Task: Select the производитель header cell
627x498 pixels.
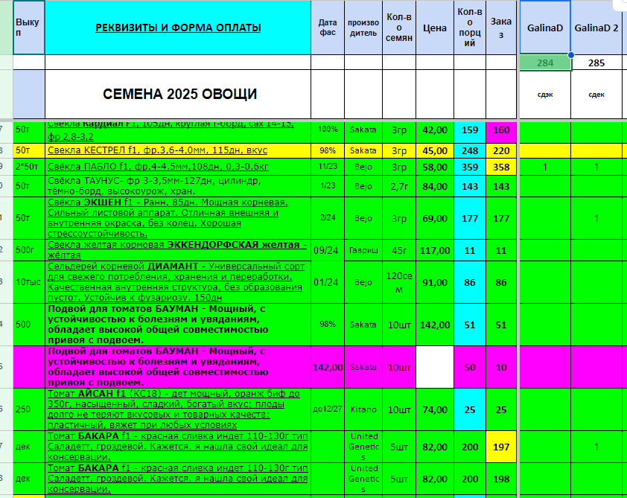Action: (363, 28)
